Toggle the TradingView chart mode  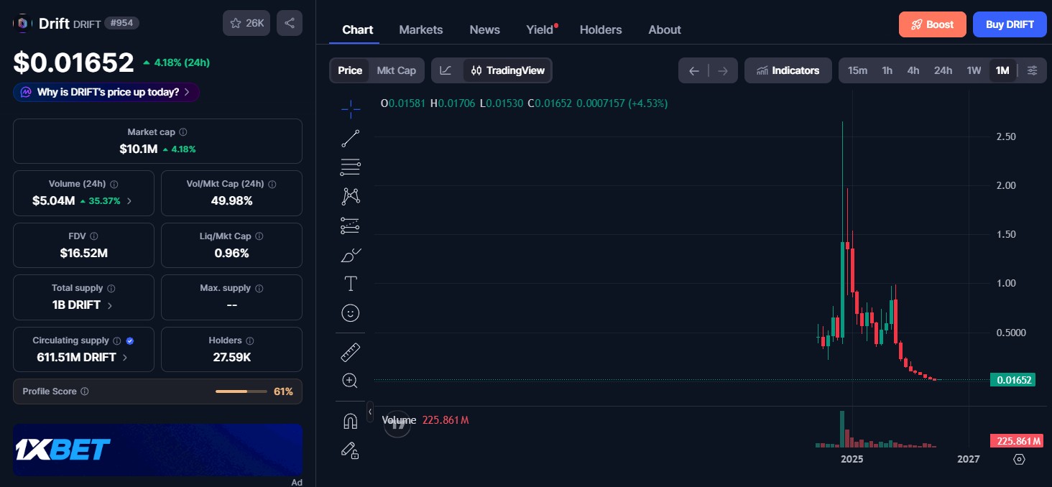tap(507, 70)
